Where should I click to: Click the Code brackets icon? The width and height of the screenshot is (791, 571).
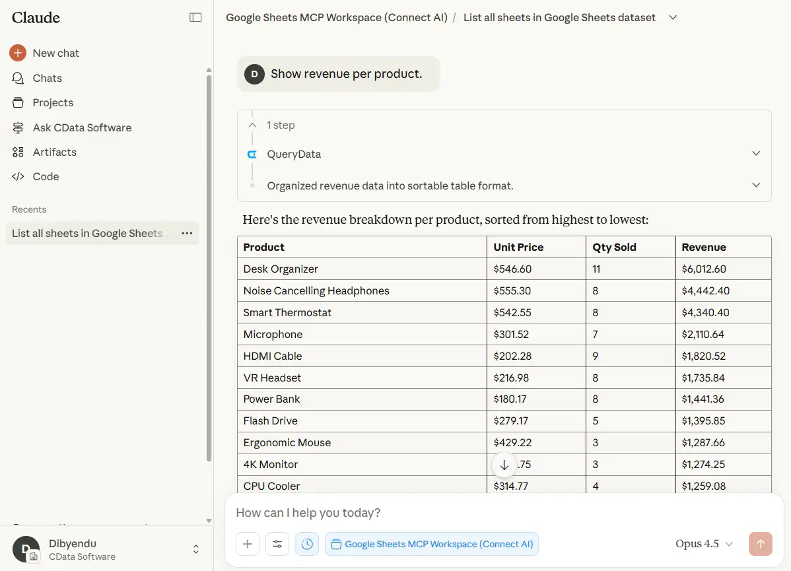point(18,176)
